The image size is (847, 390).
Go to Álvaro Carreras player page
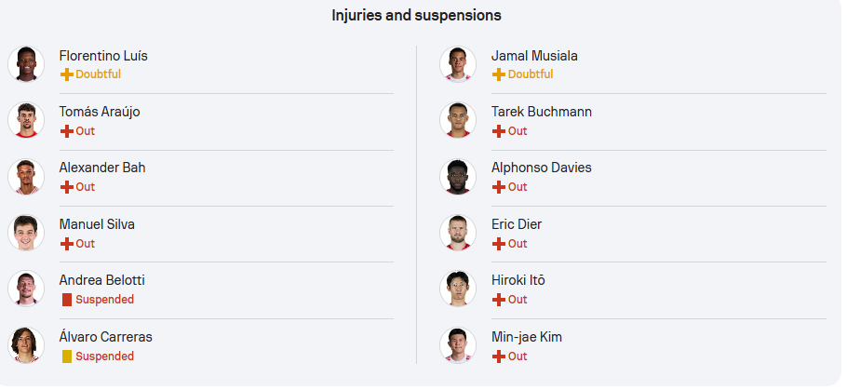click(x=106, y=337)
